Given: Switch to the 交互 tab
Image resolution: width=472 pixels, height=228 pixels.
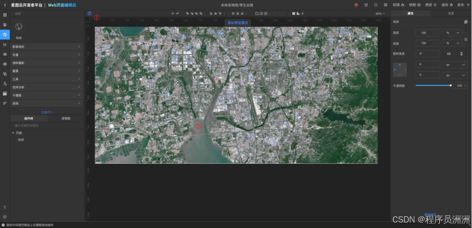Looking at the screenshot, I should (x=451, y=14).
